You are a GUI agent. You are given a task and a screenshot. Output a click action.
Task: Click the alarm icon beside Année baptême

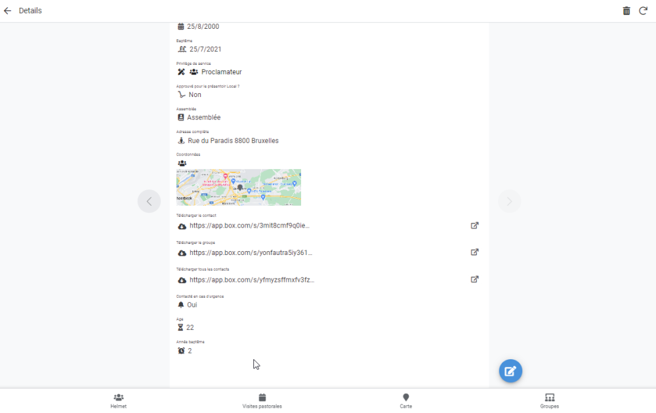click(180, 350)
